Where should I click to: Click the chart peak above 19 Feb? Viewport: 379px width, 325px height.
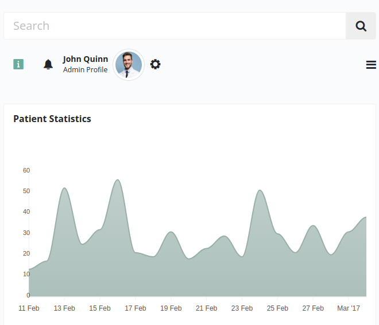pyautogui.click(x=171, y=232)
